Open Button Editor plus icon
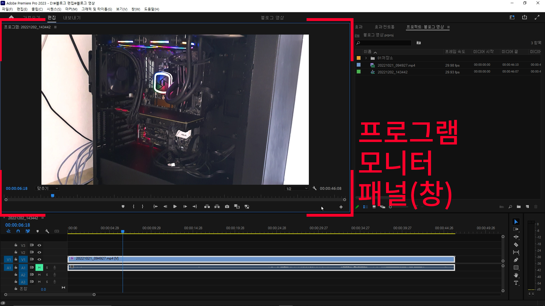This screenshot has height=306, width=545. pos(341,207)
